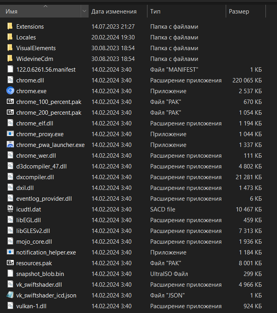Select the chrome_100_percent.pak 7z icon
The height and width of the screenshot is (313, 277).
point(10,102)
